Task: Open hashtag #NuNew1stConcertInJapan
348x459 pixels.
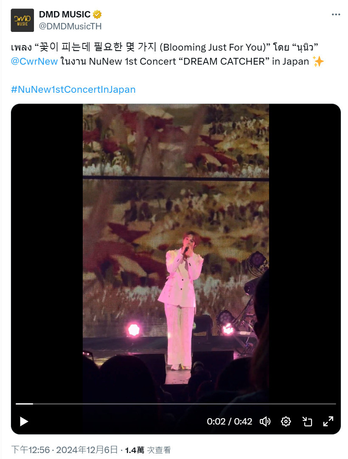Action: click(x=73, y=90)
